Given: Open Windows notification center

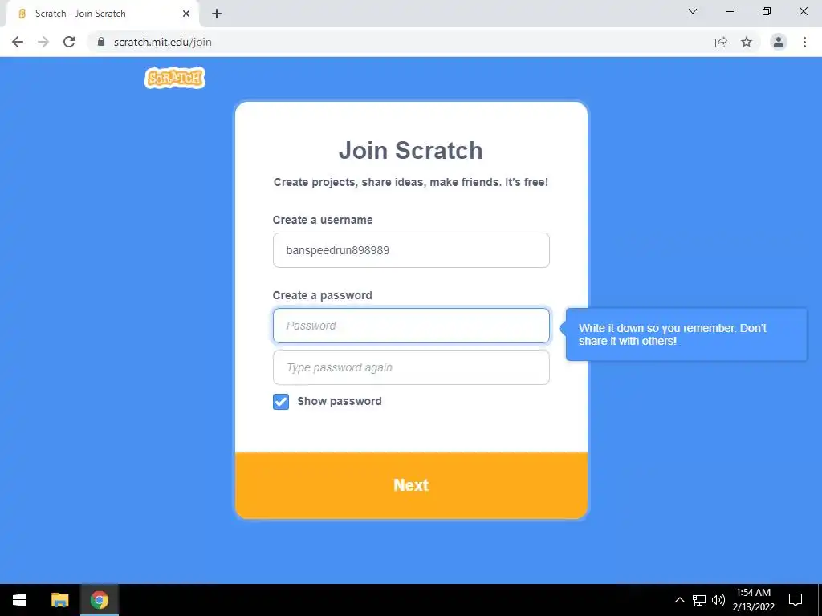Looking at the screenshot, I should (796, 600).
